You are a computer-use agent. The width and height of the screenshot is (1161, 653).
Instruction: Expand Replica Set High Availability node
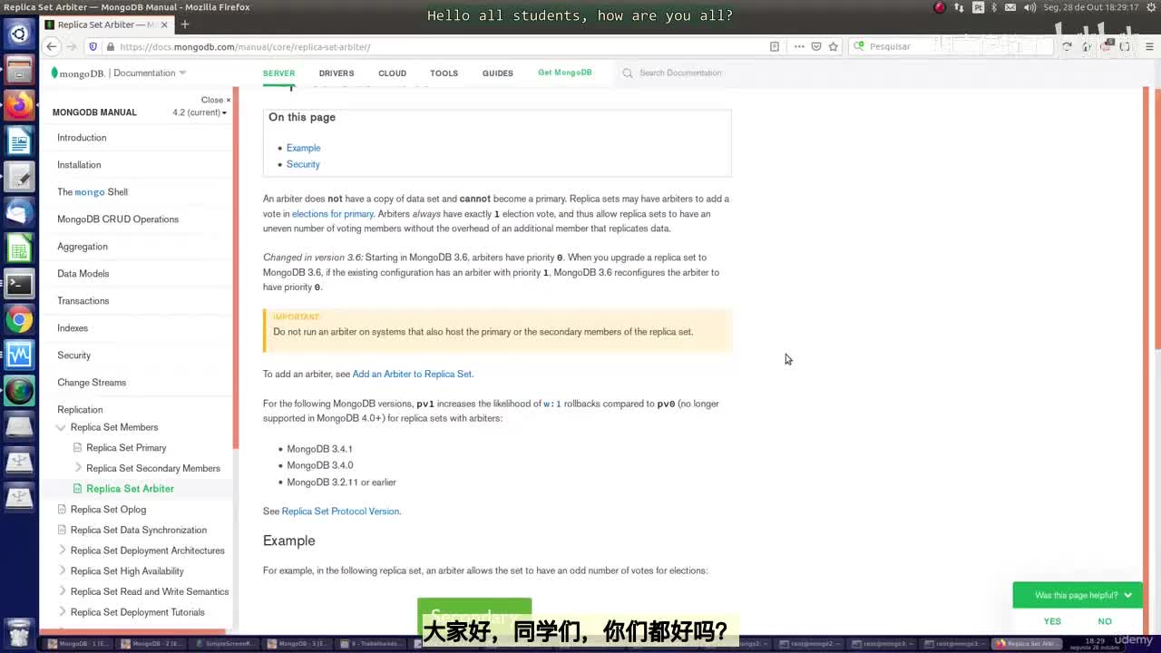pos(62,570)
